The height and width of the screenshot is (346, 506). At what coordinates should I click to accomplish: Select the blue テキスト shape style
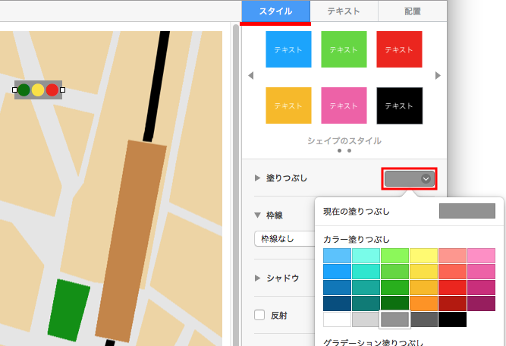[x=288, y=49]
